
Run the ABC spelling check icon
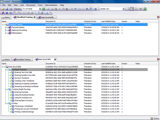(91, 9)
